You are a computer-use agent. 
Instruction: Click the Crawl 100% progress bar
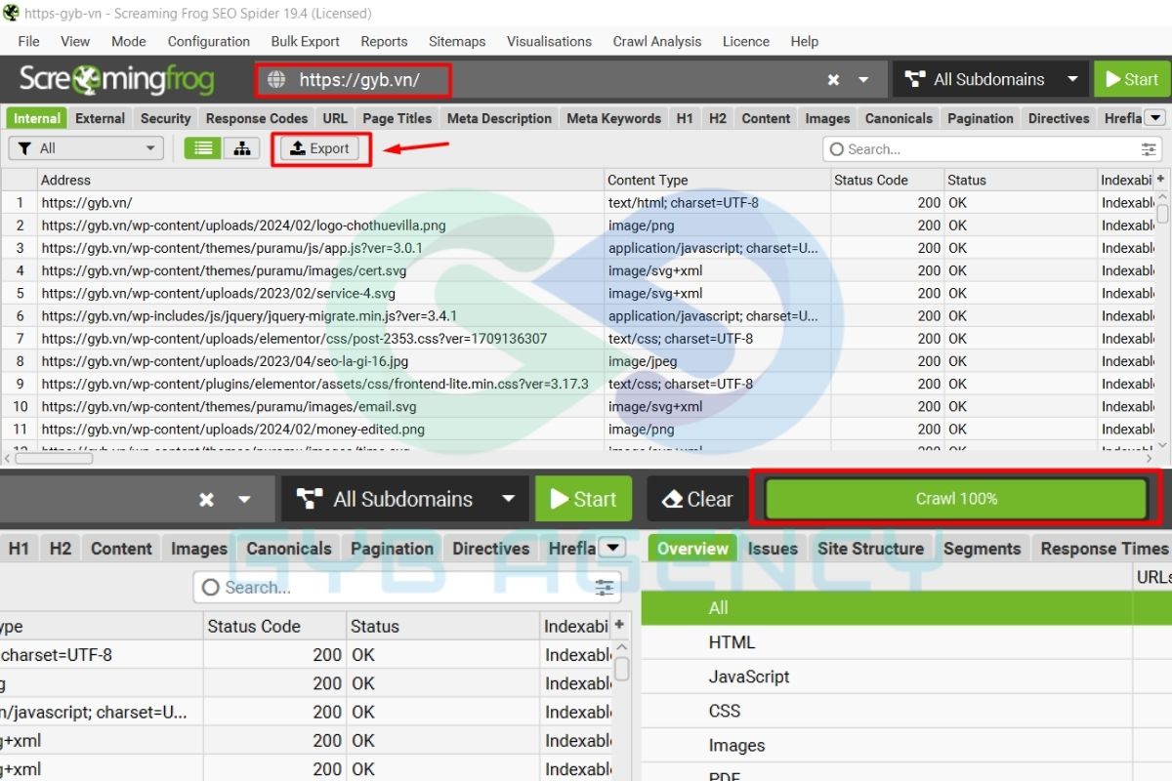pyautogui.click(x=955, y=499)
